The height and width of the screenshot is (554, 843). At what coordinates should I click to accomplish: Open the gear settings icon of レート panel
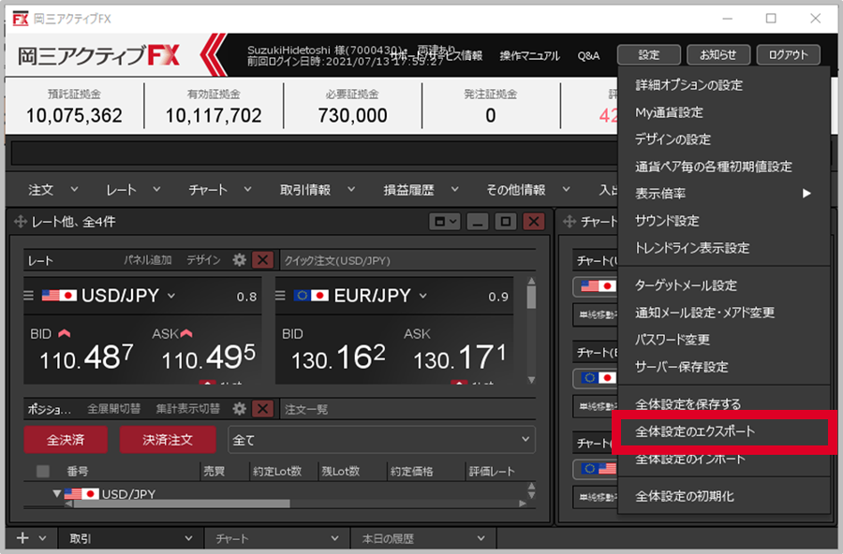click(x=239, y=260)
